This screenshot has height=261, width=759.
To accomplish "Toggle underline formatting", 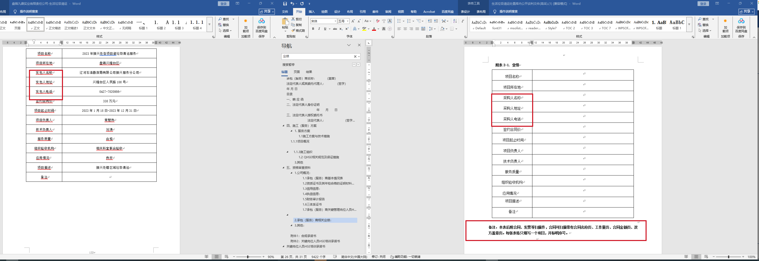I will (325, 29).
